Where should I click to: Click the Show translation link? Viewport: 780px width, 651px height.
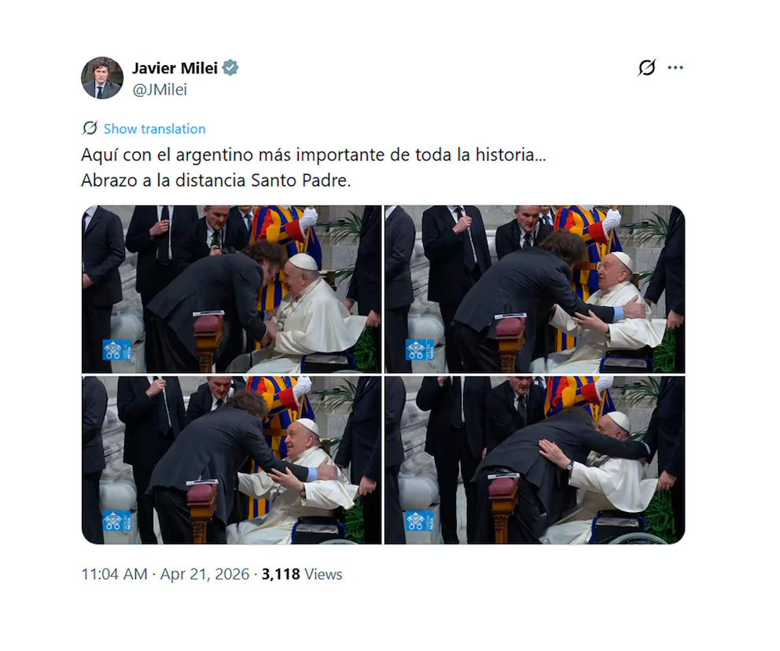(154, 129)
